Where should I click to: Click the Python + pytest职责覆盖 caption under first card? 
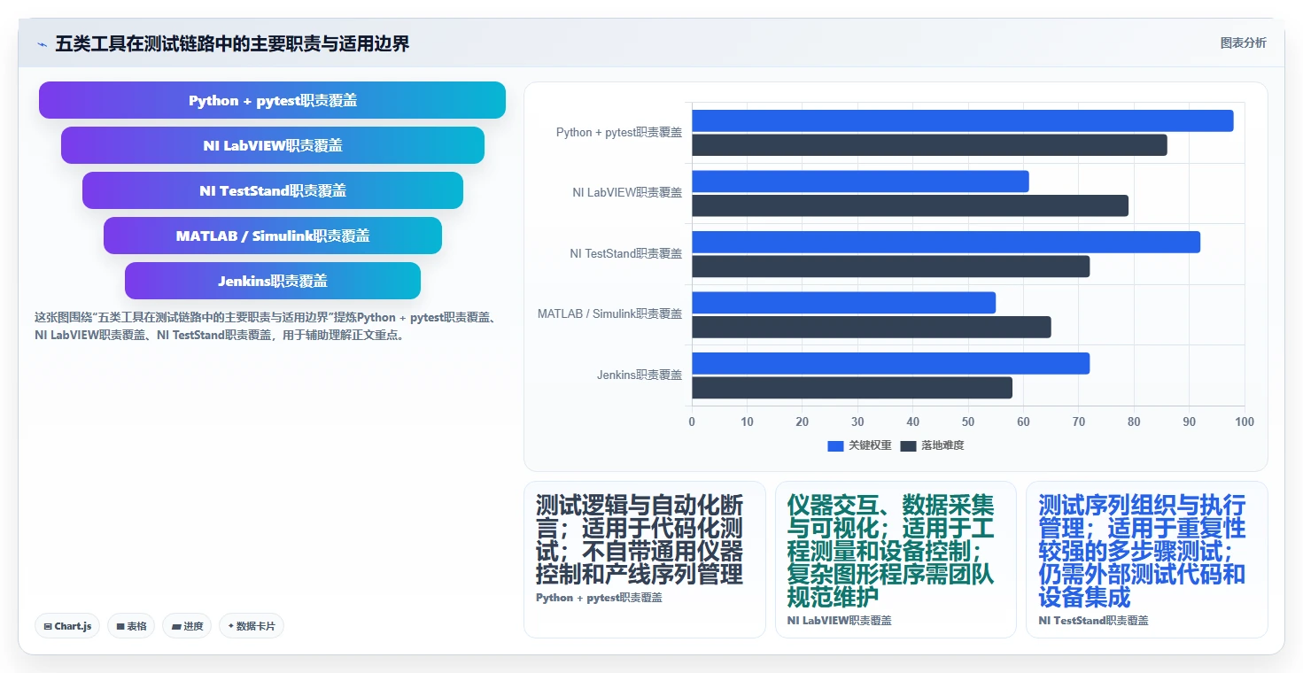pyautogui.click(x=599, y=598)
